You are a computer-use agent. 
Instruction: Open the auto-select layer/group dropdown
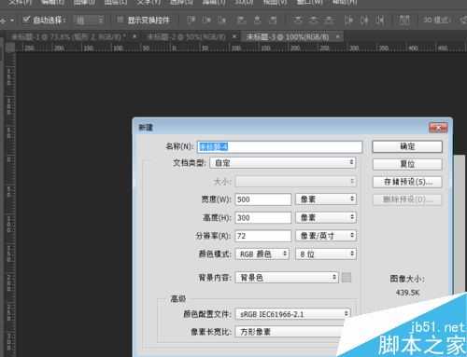89,21
